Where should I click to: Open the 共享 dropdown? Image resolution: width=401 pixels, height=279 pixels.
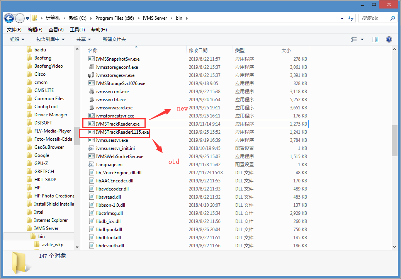83,39
